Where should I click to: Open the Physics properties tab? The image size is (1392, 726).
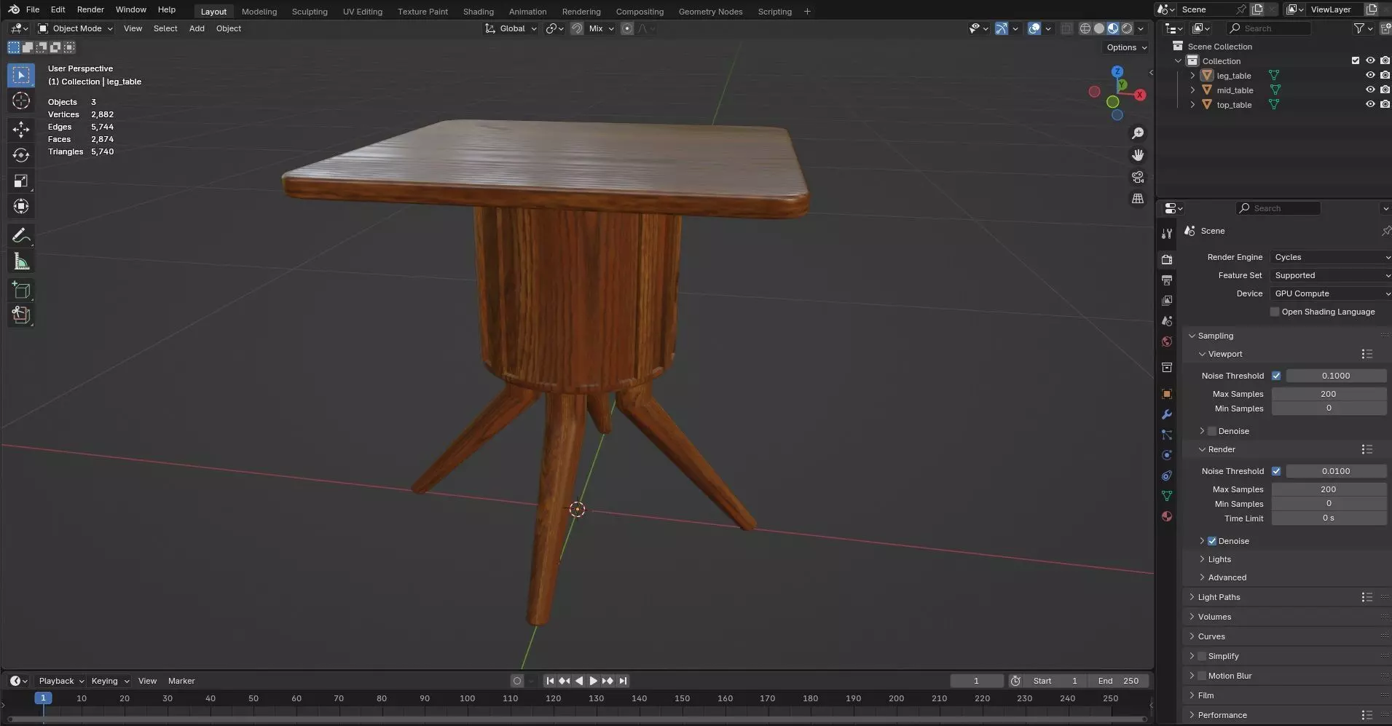pos(1167,455)
